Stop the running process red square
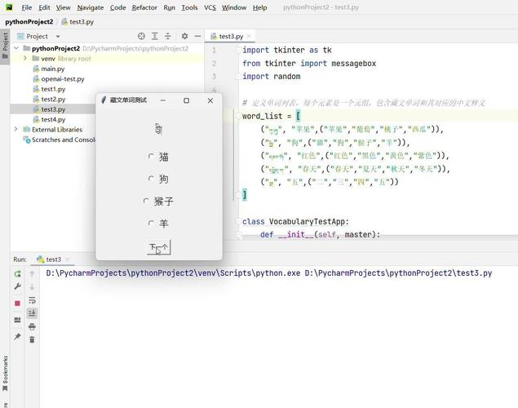The image size is (518, 408). (17, 304)
